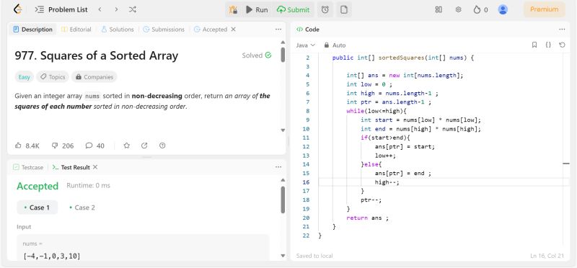This screenshot has width=577, height=268.
Task: Switch to the Solutions tab
Action: tap(118, 30)
